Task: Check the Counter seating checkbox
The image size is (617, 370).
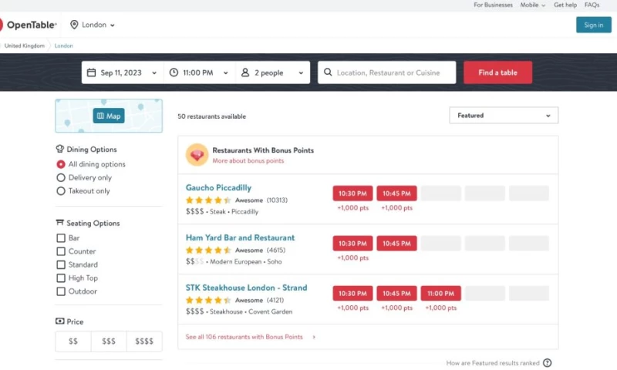Action: (61, 251)
